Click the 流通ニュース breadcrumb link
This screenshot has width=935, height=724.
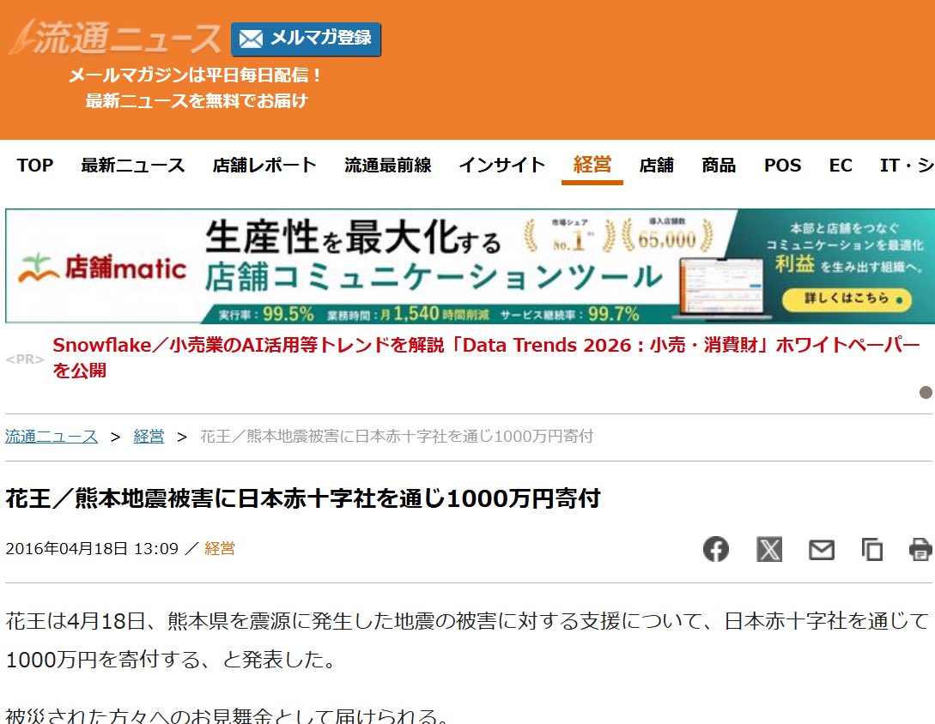[52, 436]
